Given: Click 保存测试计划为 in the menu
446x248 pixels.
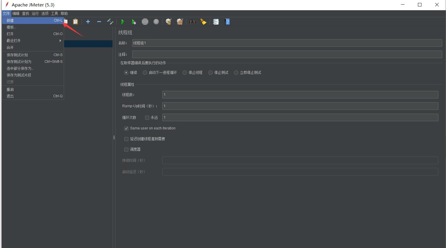Looking at the screenshot, I should 33,62.
